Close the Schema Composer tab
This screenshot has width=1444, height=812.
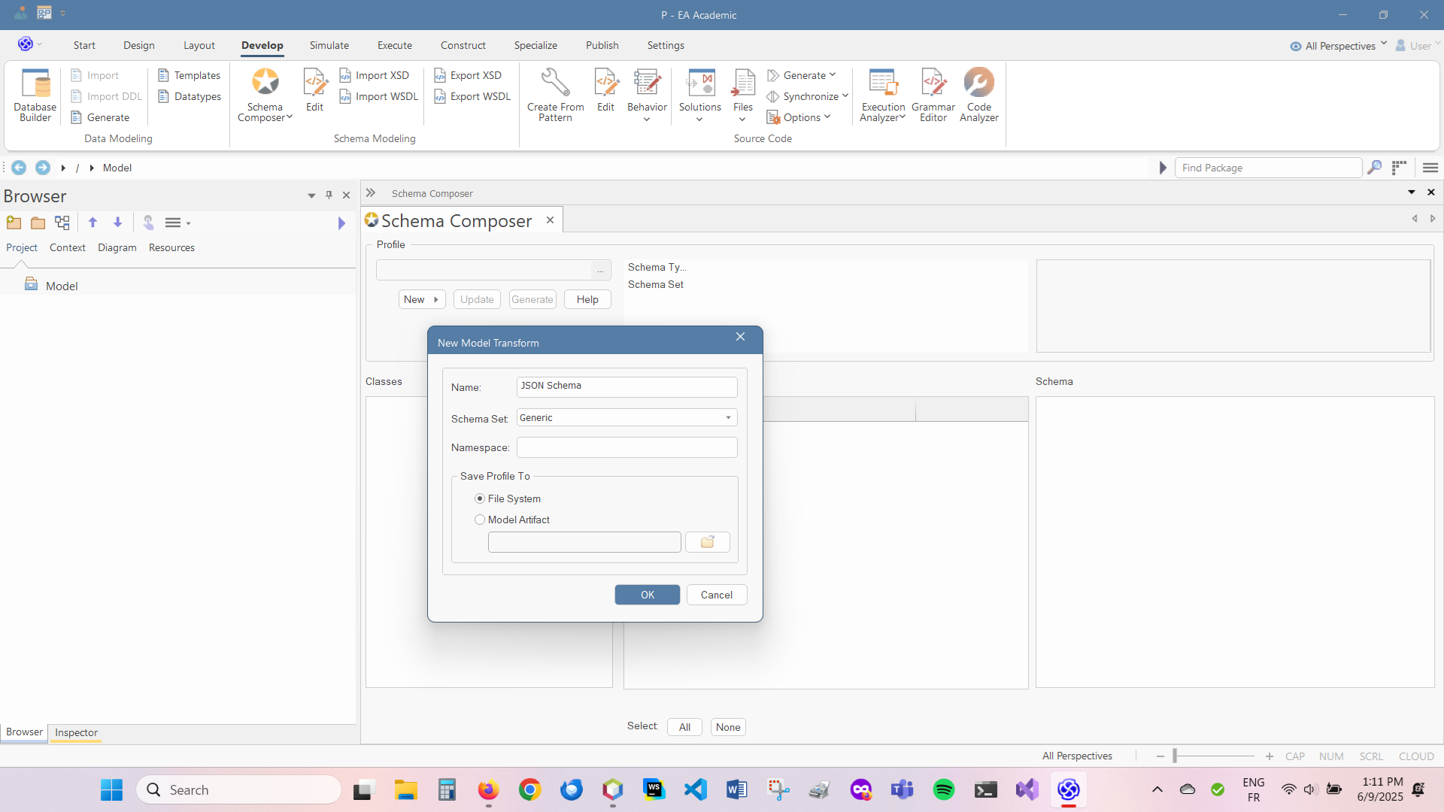550,220
